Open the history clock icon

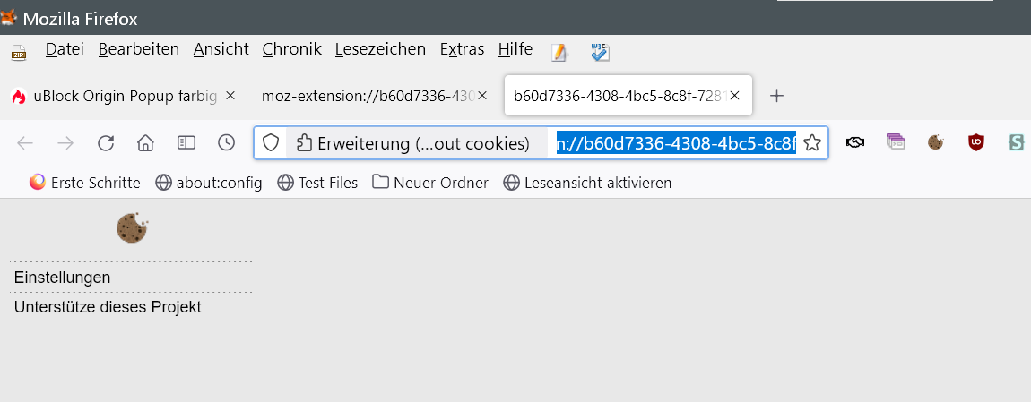point(226,142)
